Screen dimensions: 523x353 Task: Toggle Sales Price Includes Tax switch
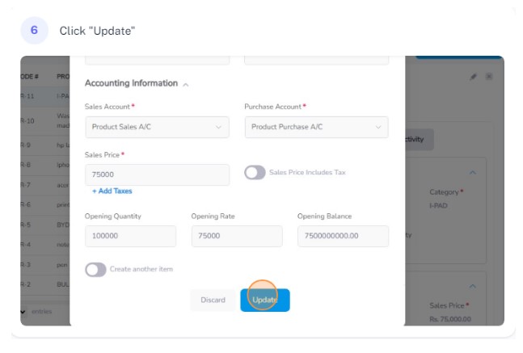[255, 172]
